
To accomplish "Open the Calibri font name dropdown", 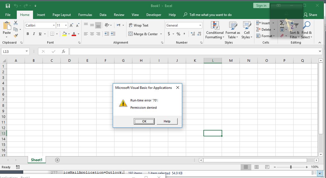I will tap(54, 25).
